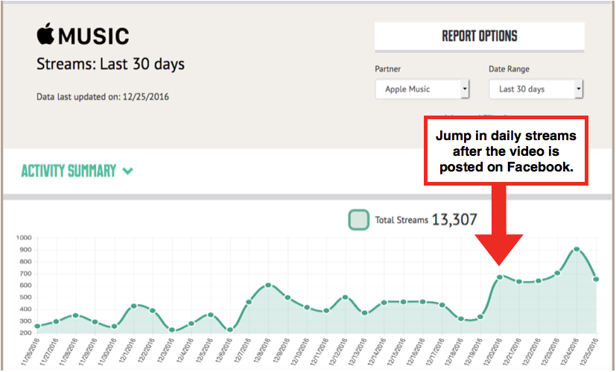Click the '12/2/2016' x-axis date label

click(x=147, y=350)
